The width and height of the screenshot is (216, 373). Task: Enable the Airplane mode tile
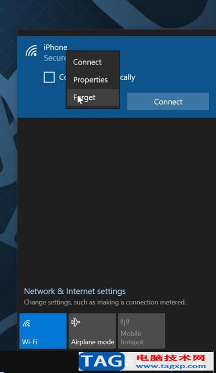click(x=92, y=331)
